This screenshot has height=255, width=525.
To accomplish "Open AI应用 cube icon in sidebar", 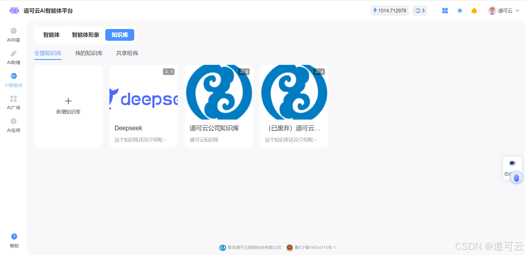I will pos(13,121).
